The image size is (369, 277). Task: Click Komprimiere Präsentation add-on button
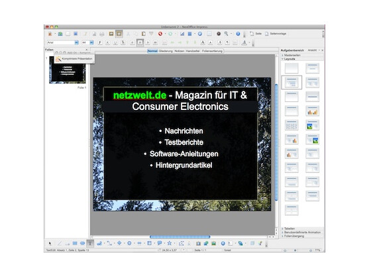(x=75, y=59)
